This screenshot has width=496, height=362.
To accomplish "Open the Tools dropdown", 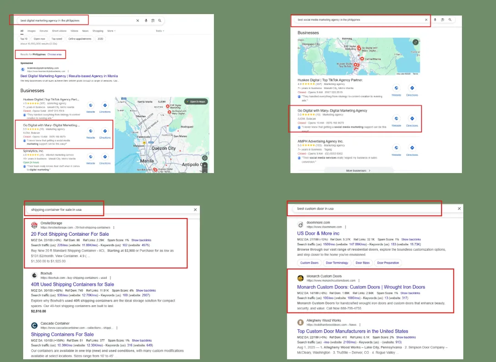I will 160,31.
